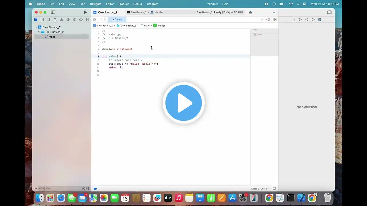
Task: Click the Hello, World string line
Action: click(133, 64)
